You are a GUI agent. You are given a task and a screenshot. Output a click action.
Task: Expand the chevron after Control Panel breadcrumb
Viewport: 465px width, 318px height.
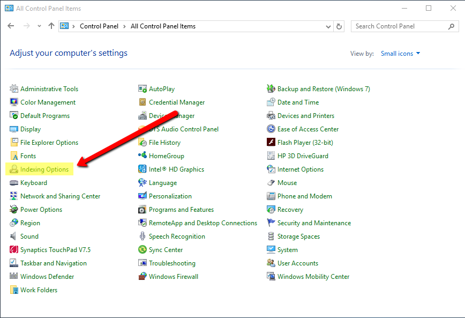[x=124, y=26]
